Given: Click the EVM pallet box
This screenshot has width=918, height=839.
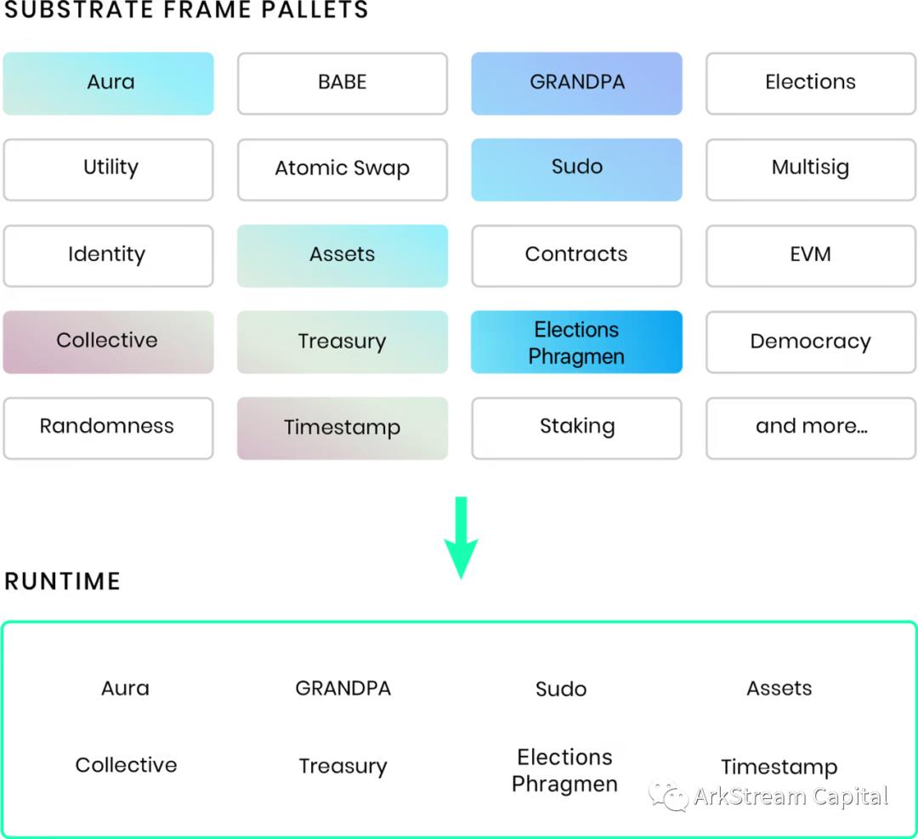Looking at the screenshot, I should click(810, 255).
